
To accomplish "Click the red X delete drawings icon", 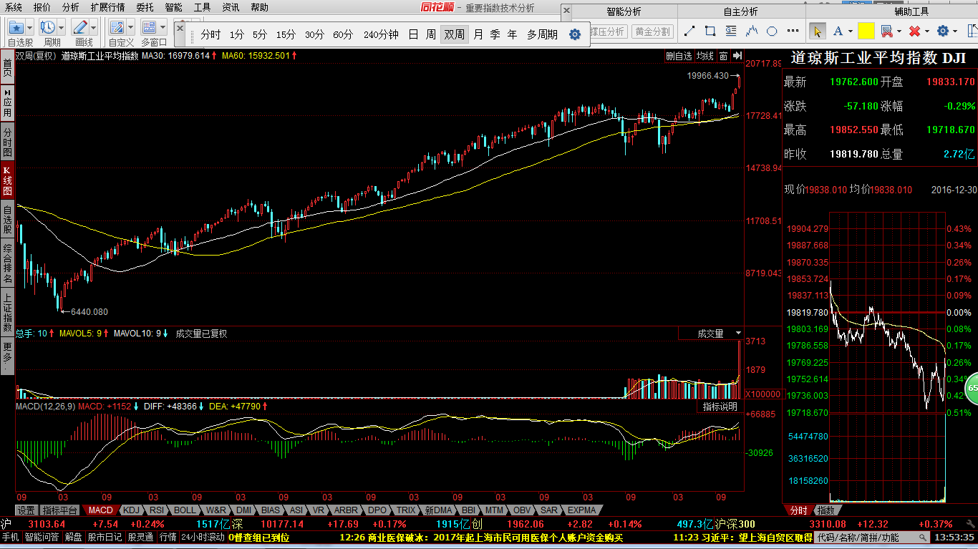I will [x=914, y=31].
